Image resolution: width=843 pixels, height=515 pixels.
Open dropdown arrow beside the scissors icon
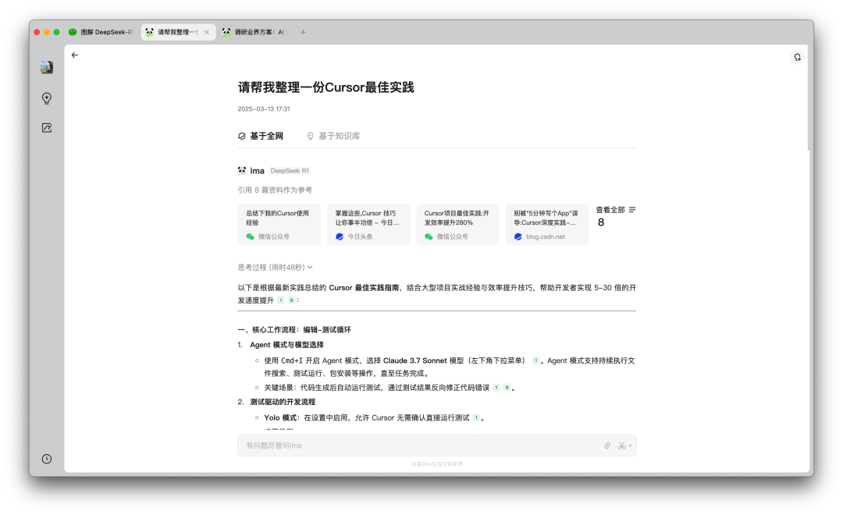click(630, 445)
